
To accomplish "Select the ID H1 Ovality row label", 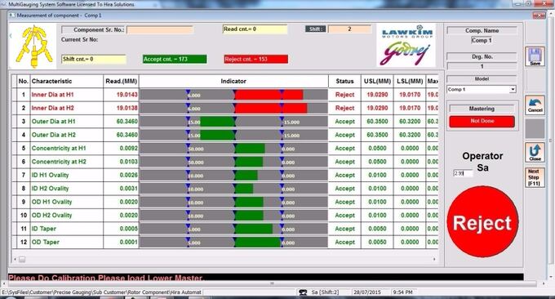I will (50, 176).
